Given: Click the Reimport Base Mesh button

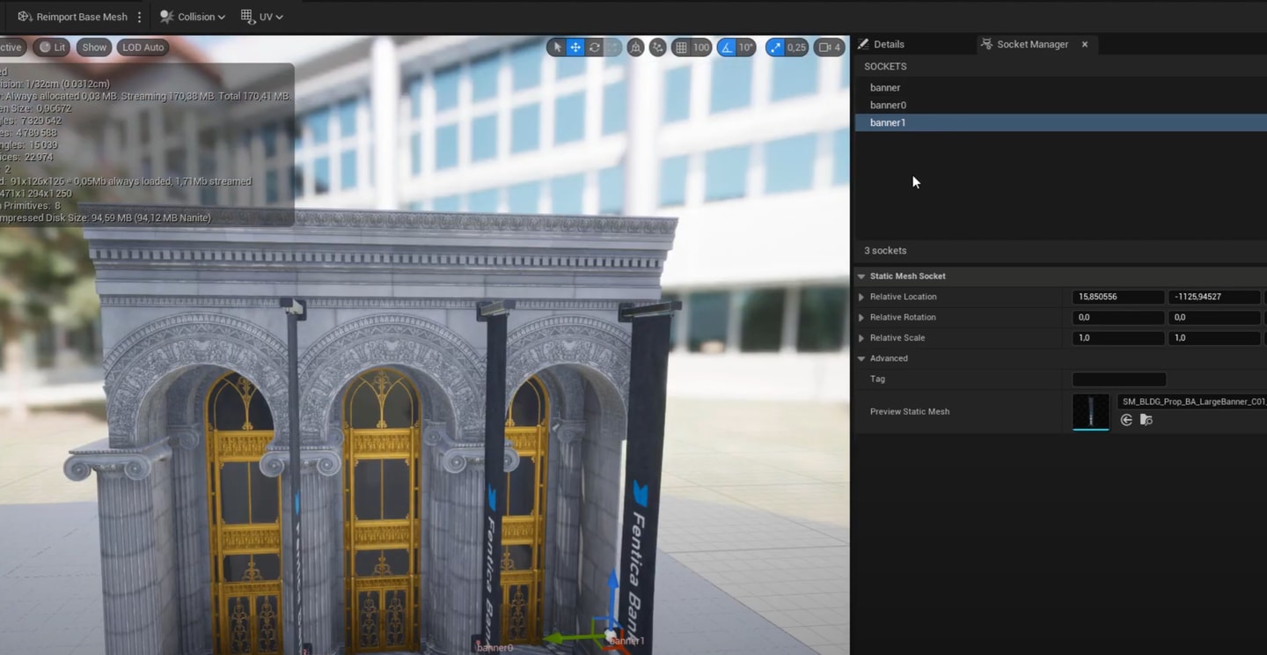Looking at the screenshot, I should (x=72, y=17).
